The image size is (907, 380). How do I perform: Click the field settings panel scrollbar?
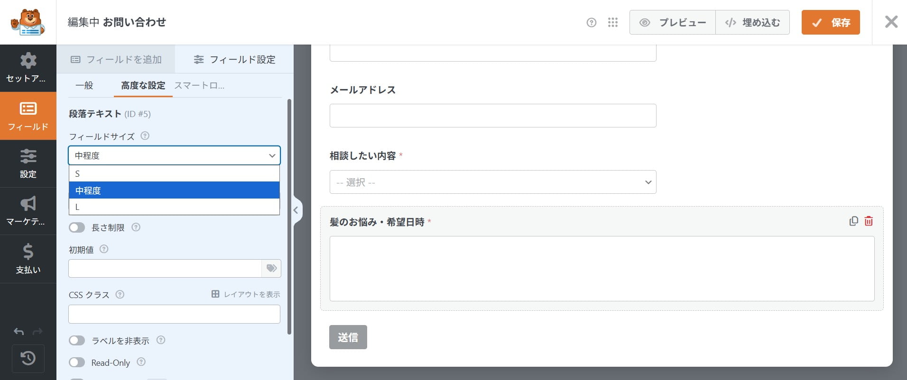289,217
